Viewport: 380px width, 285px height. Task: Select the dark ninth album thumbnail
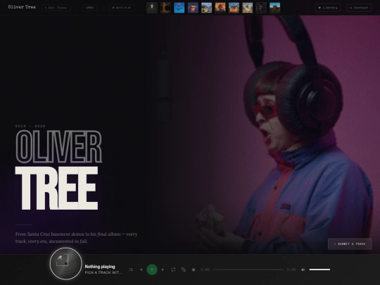261,8
